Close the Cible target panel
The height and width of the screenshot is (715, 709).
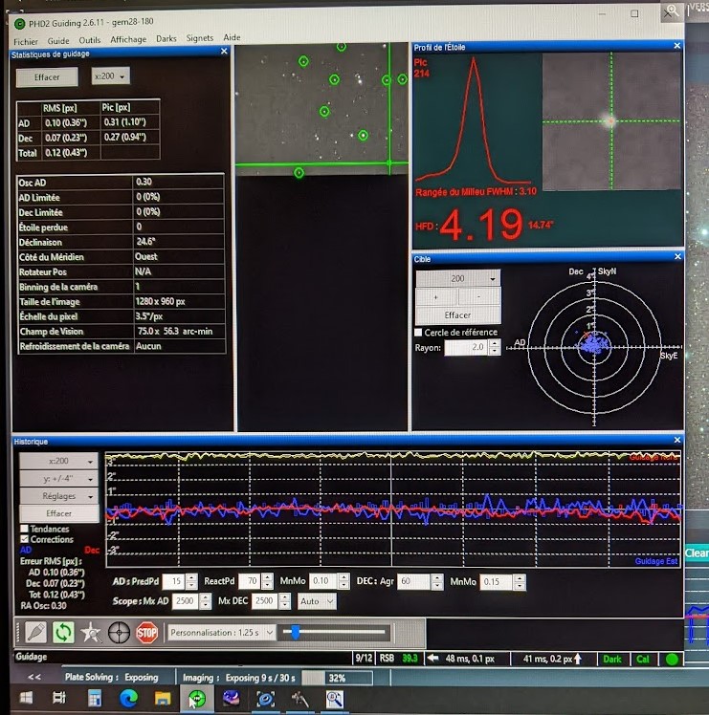click(x=677, y=257)
